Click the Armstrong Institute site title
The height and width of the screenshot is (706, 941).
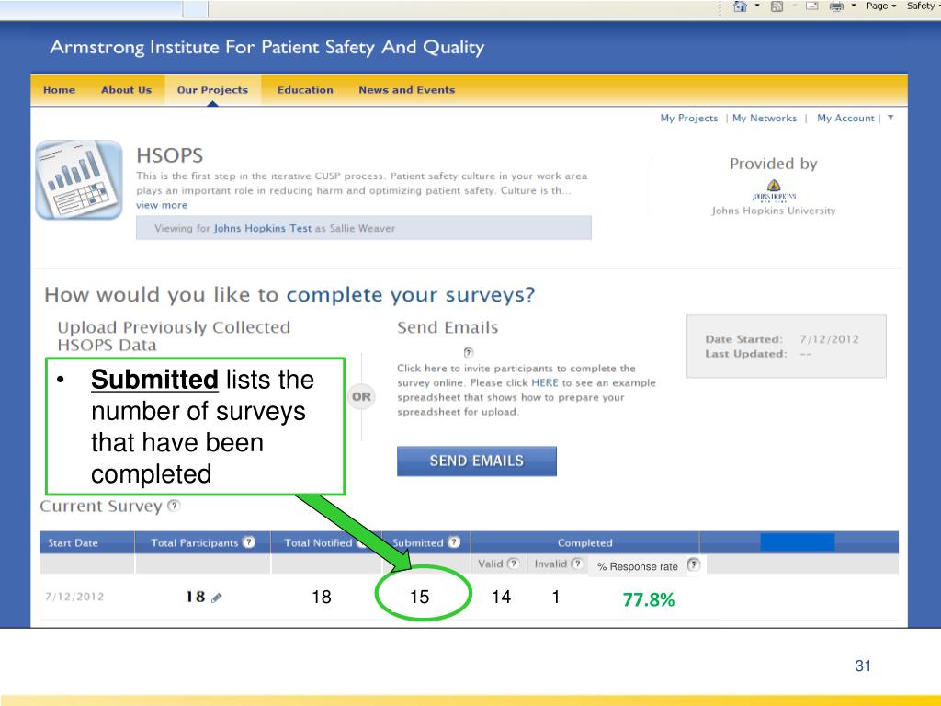point(267,47)
